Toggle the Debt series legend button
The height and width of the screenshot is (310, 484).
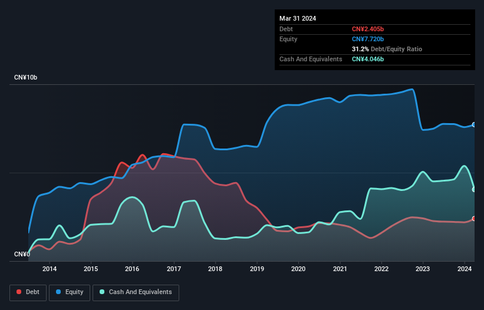point(28,292)
